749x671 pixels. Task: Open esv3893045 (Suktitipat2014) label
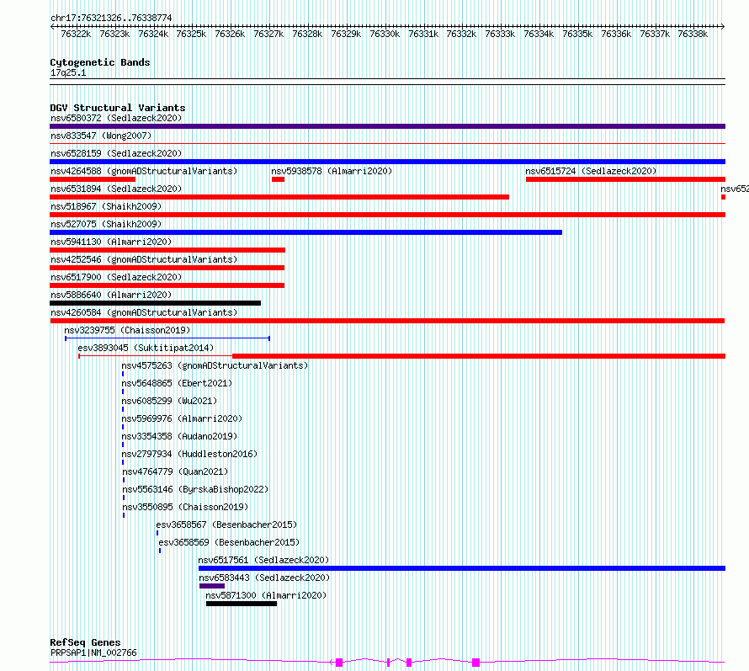[x=146, y=348]
